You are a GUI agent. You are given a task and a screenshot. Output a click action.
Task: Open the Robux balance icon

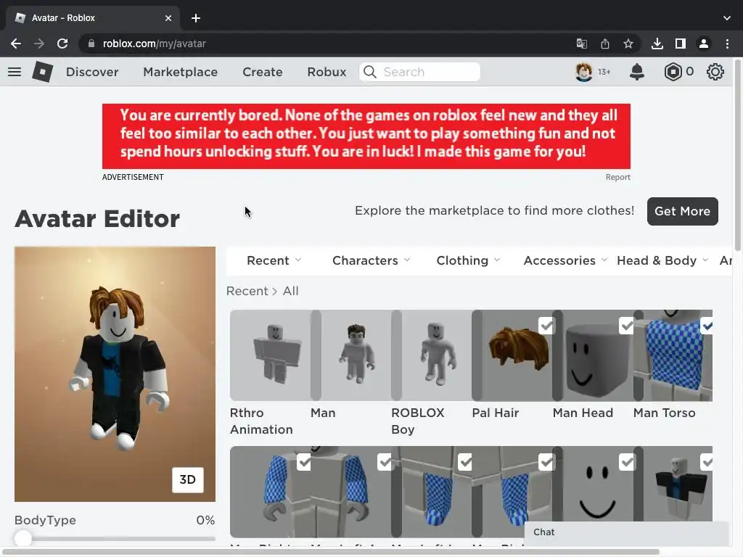[673, 72]
